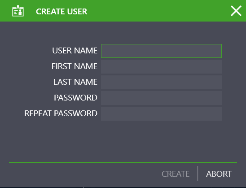Cancel using the ABORT button

coord(219,174)
